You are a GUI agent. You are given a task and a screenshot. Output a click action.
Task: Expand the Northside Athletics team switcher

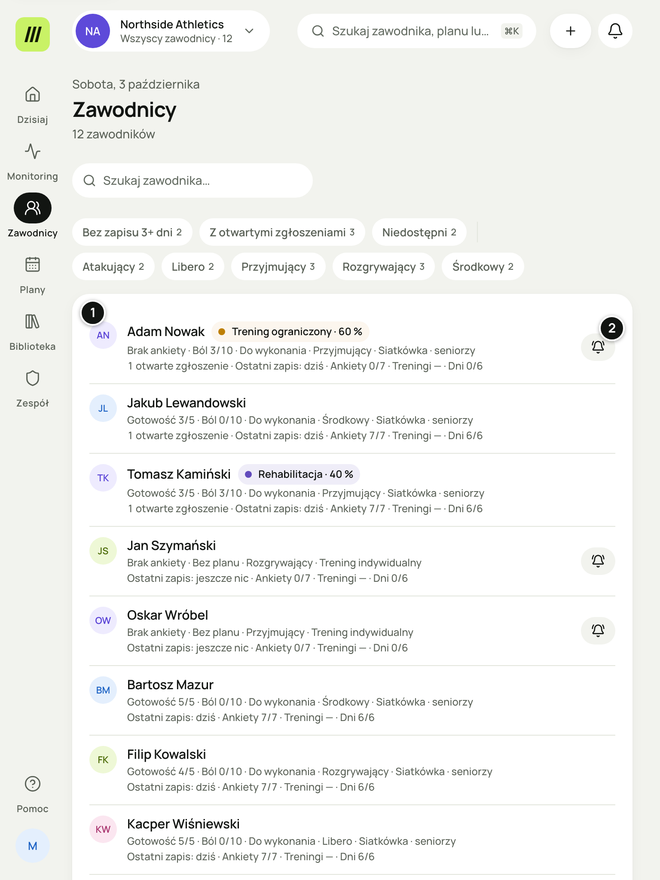click(x=171, y=31)
